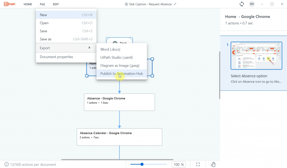Click the fit-to-screen icon
This screenshot has width=287, height=168.
click(198, 164)
